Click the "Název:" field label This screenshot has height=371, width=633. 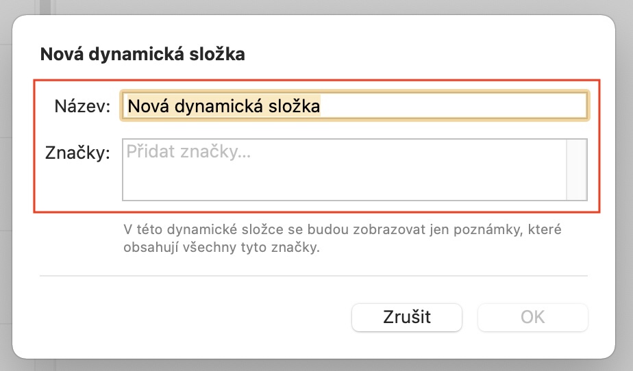click(82, 107)
